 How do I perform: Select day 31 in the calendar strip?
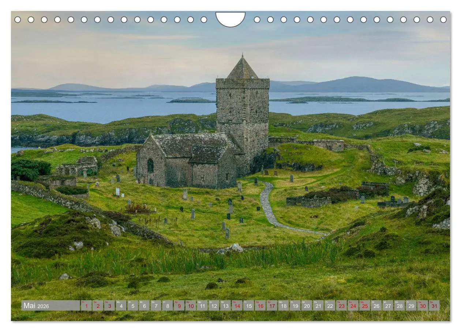coord(435,306)
